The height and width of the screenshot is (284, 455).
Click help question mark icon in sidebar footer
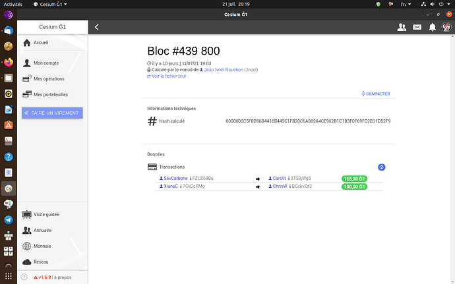coord(24,277)
